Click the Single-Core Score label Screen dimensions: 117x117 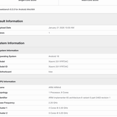27,1
